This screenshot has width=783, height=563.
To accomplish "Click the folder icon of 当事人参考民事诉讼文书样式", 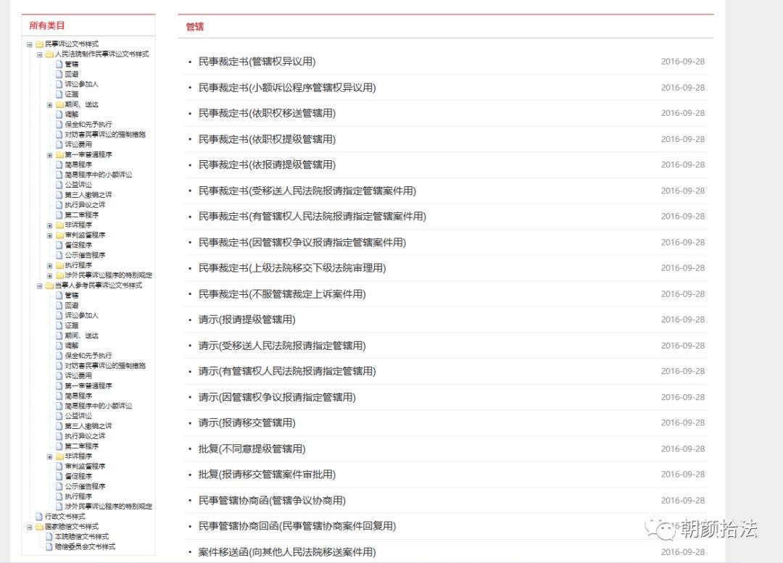I will pos(49,285).
